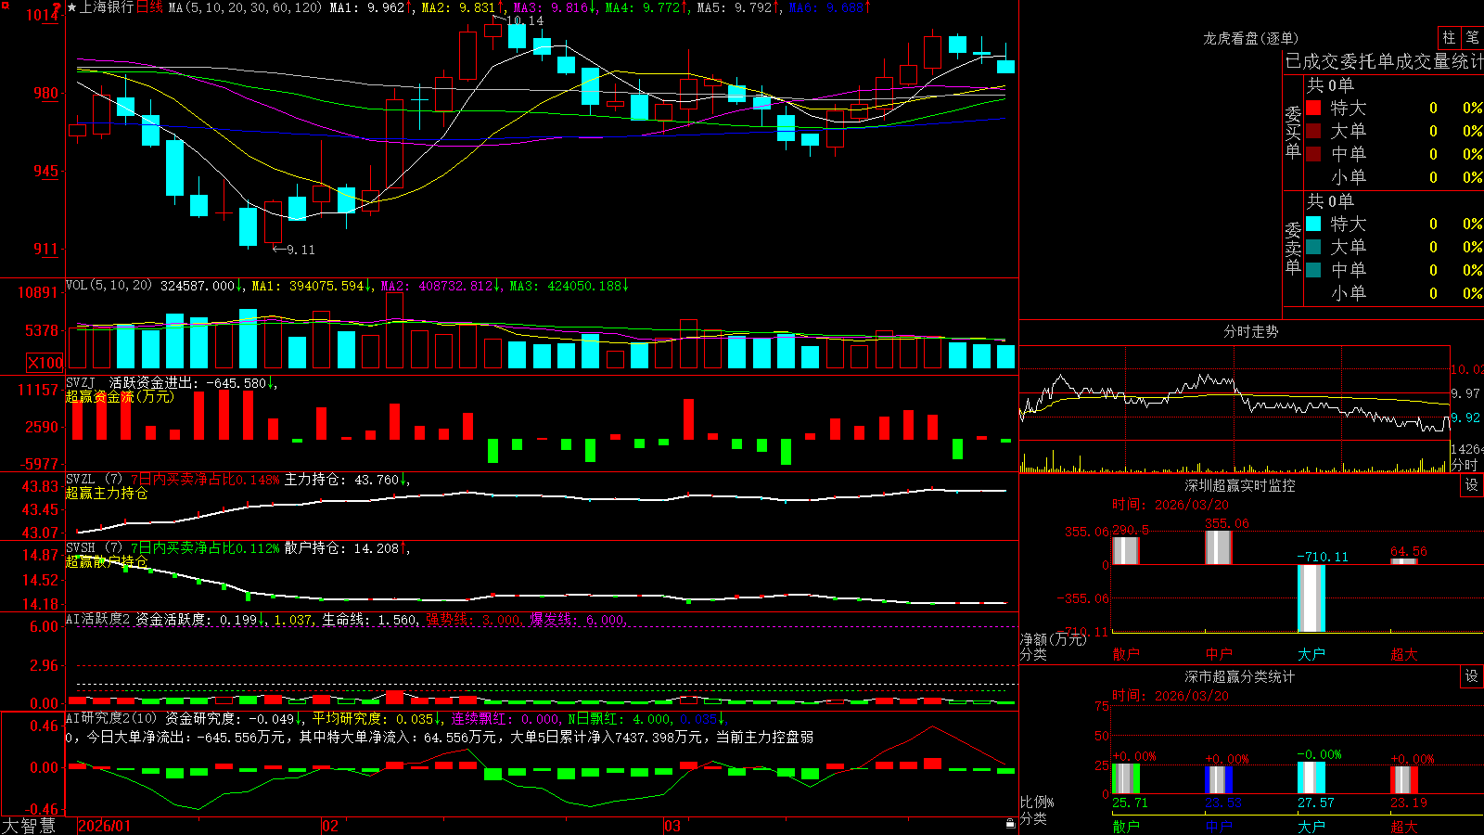1484x835 pixels.
Task: Click the 9.11 low price label
Action: [301, 250]
